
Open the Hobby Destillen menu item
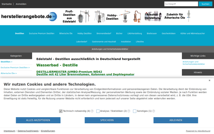85,34
